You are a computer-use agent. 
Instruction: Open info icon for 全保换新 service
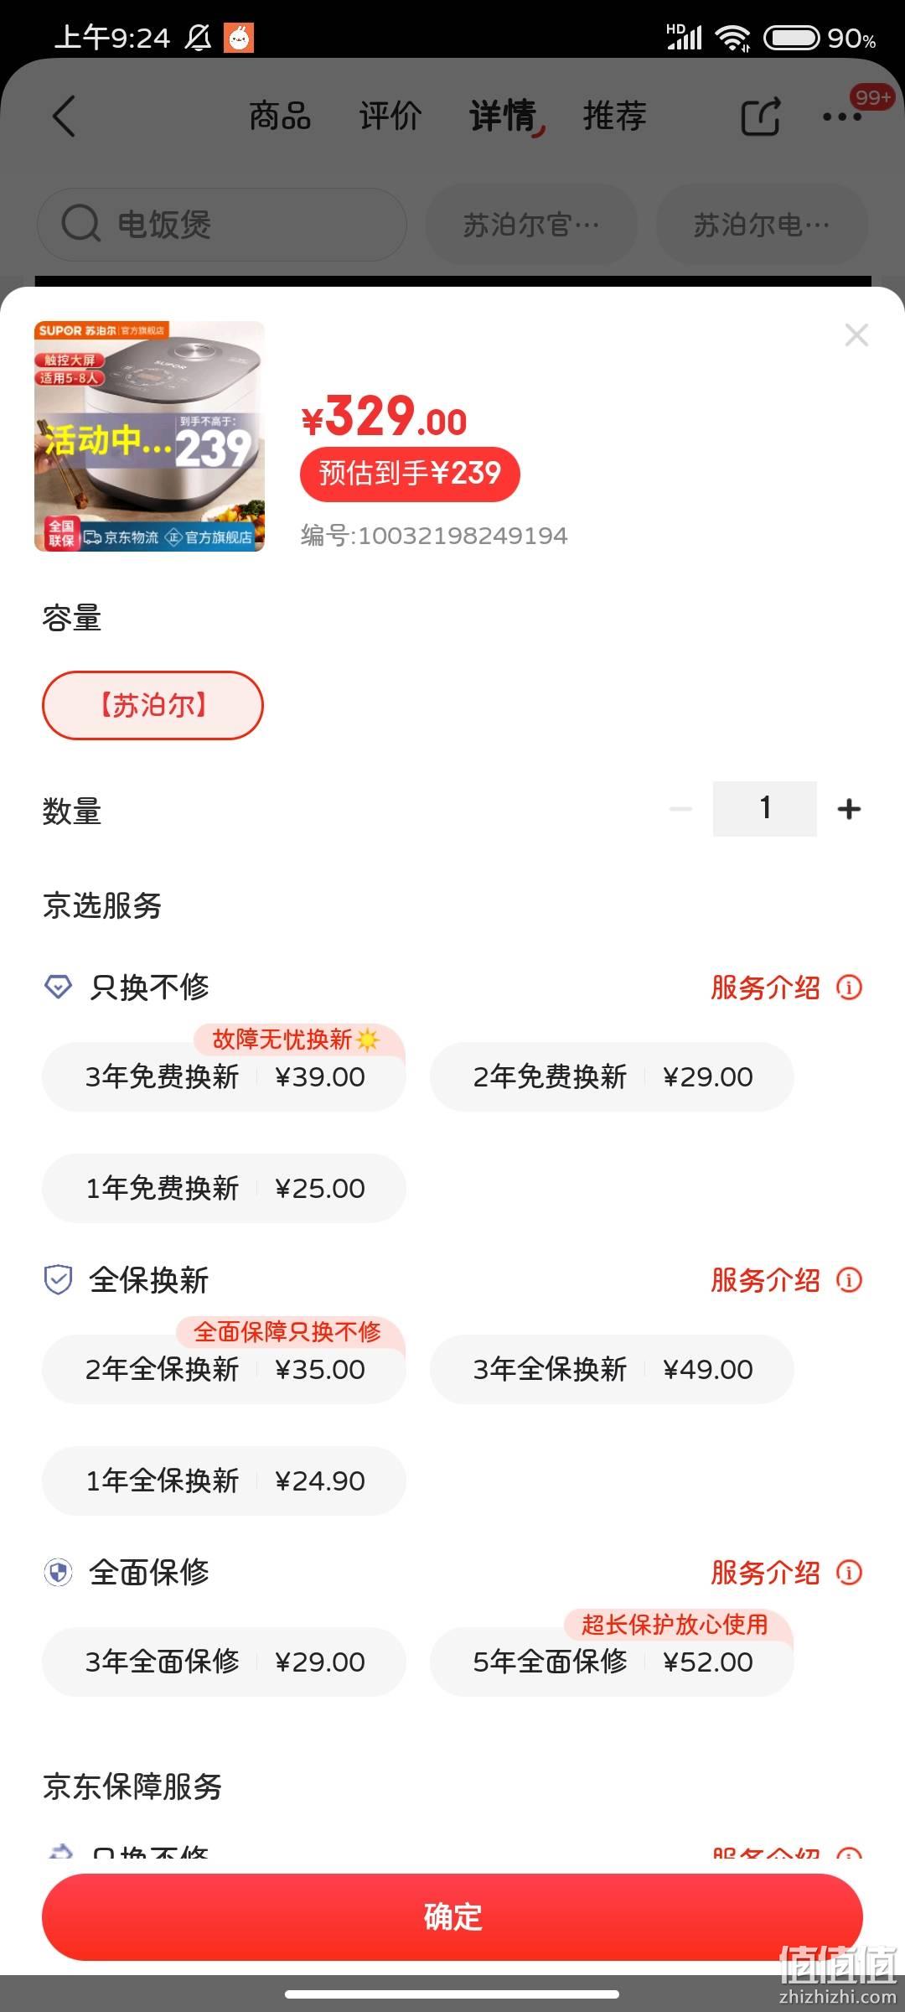coord(849,1280)
